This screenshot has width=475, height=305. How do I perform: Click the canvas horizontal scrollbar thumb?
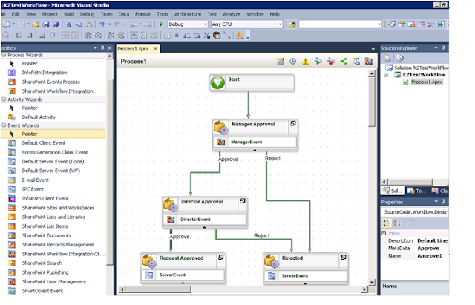(x=158, y=289)
